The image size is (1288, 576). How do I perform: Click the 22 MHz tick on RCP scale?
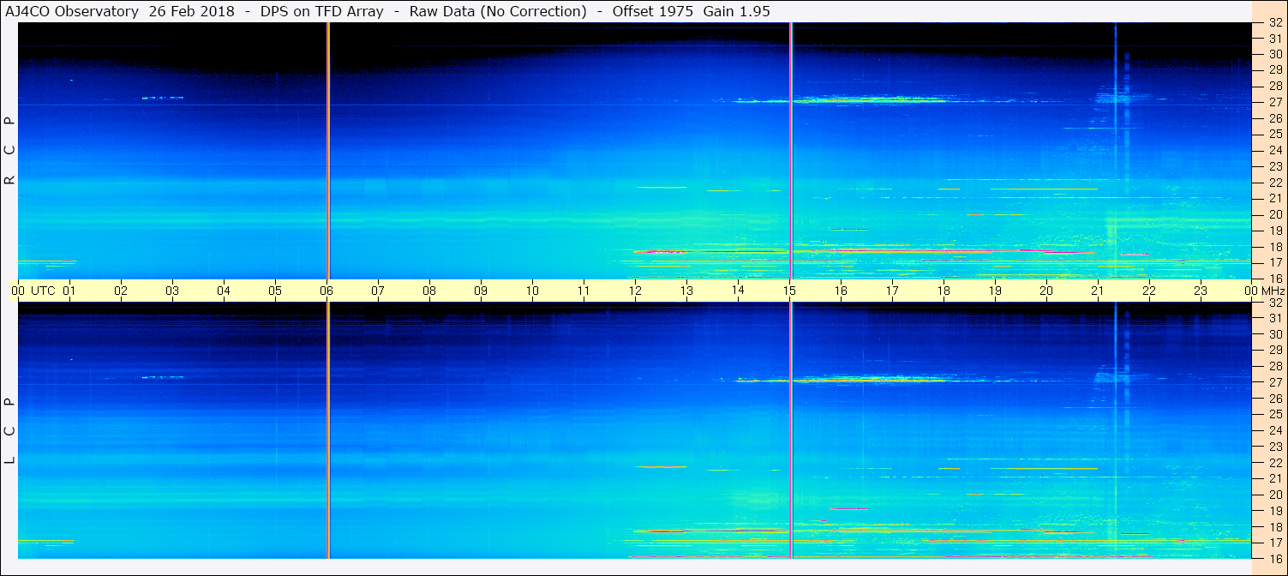point(1274,183)
